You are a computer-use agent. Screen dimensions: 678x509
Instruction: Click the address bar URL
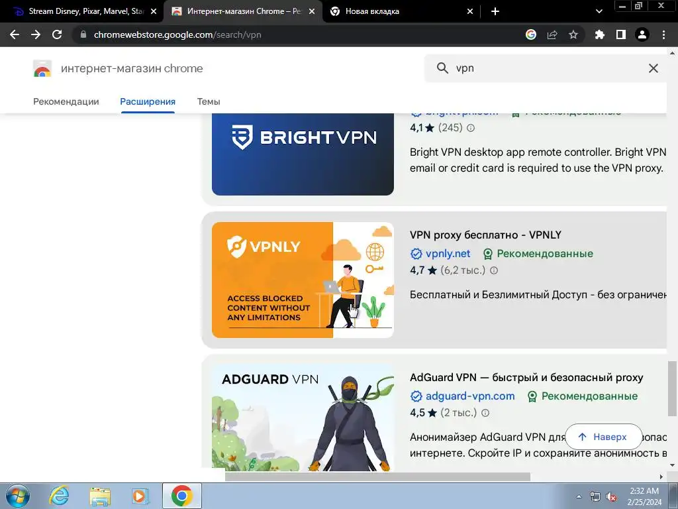point(177,34)
